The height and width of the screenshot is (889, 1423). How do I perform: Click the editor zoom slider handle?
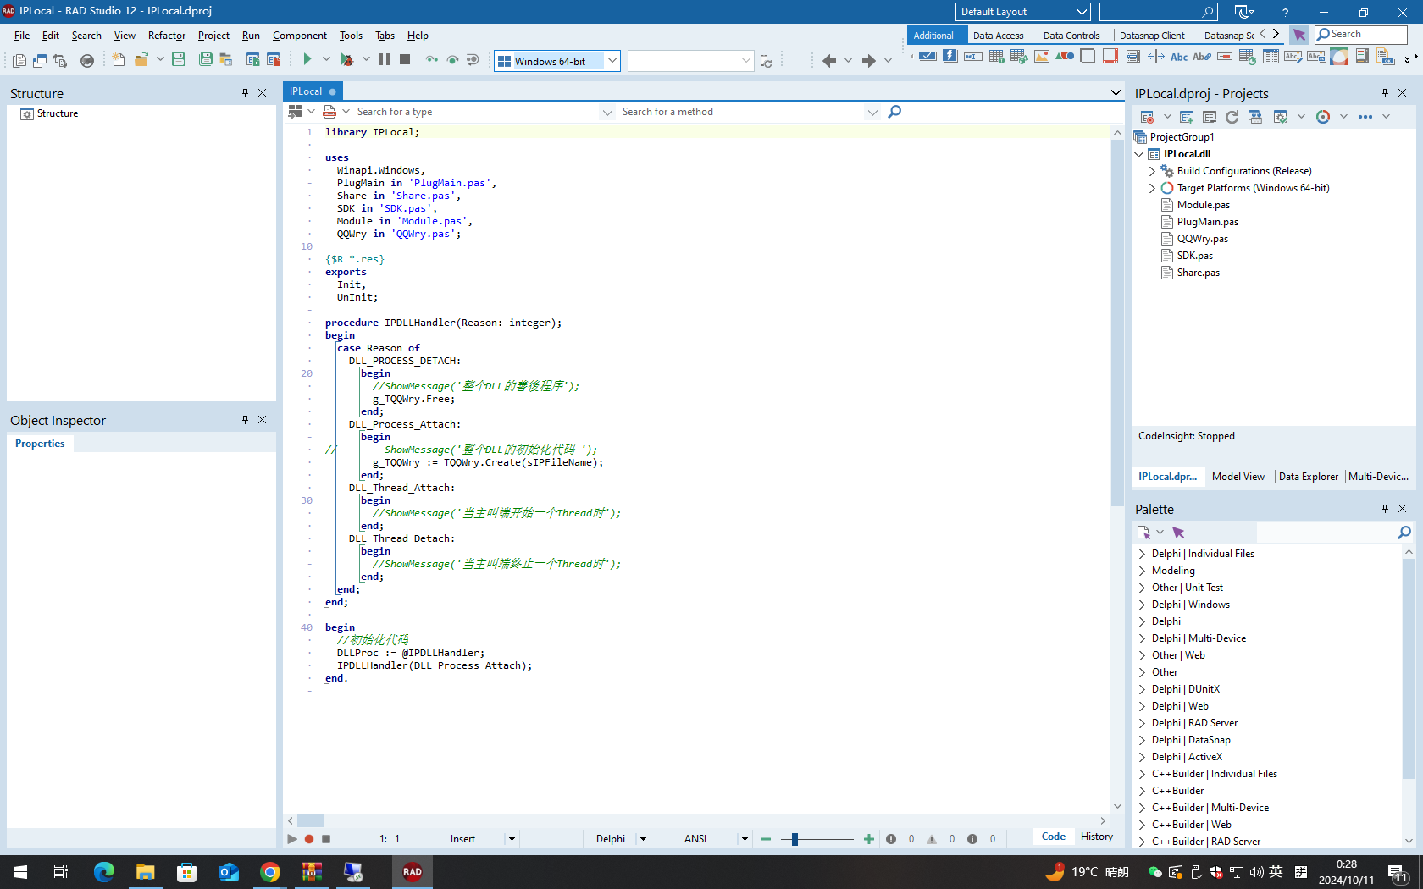coord(795,839)
